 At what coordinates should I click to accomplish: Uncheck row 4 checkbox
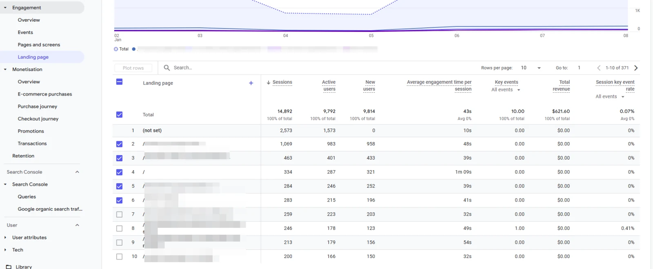[119, 172]
